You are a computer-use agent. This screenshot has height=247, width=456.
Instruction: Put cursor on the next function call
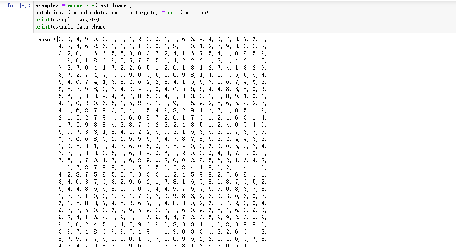[x=173, y=13]
